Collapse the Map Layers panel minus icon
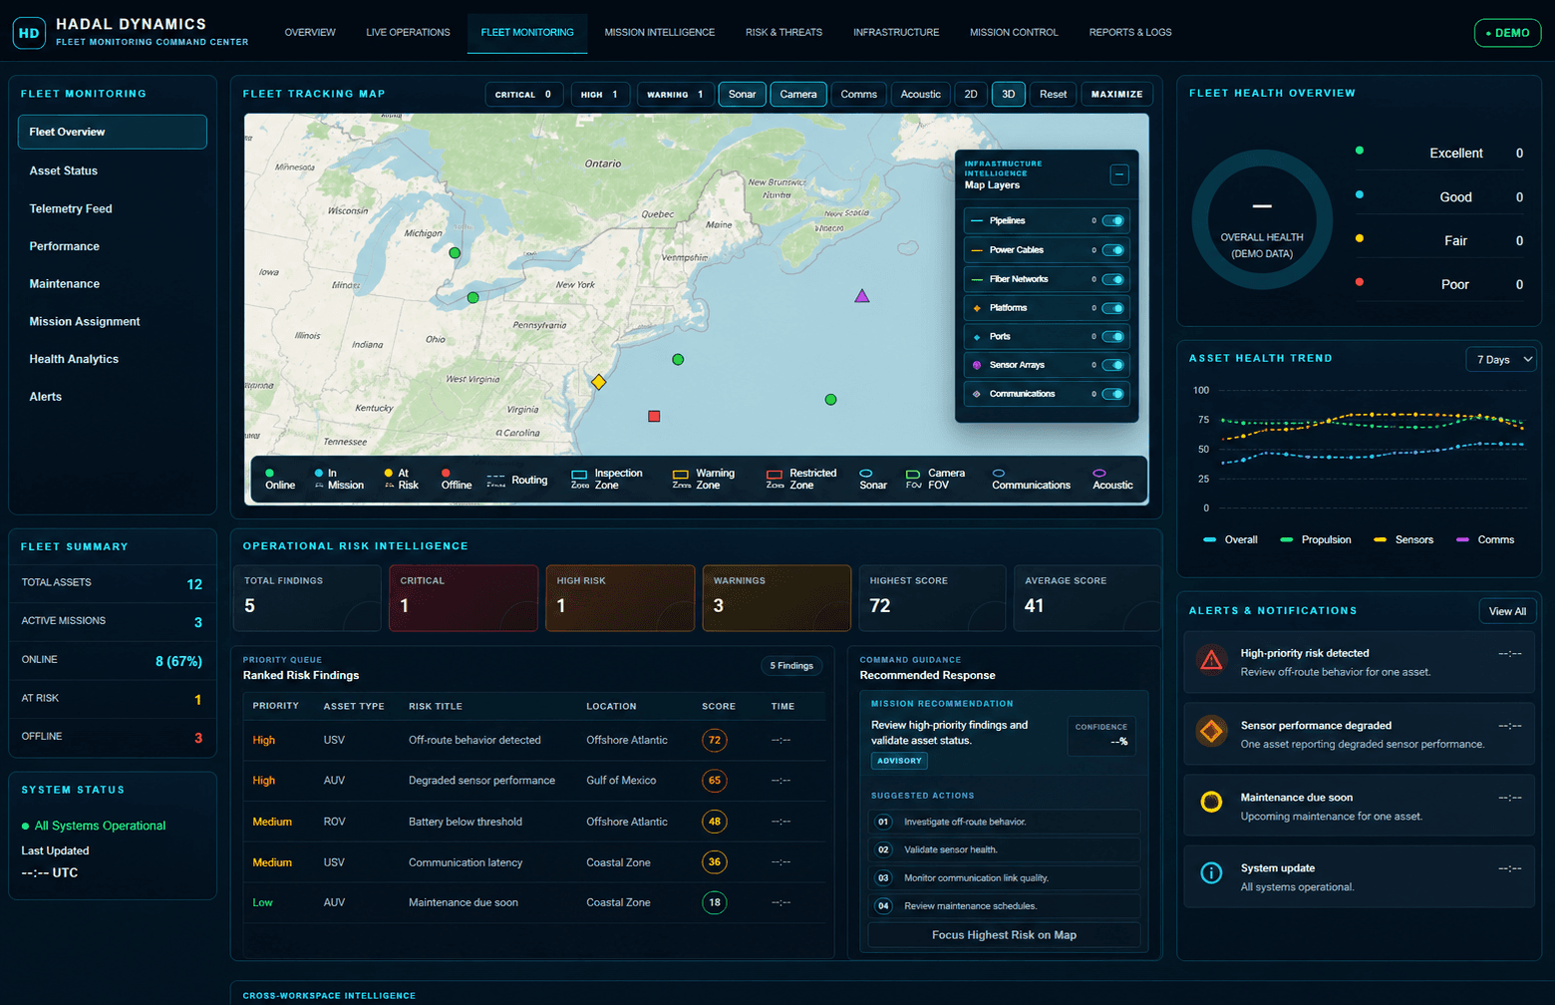Viewport: 1555px width, 1005px height. pos(1119,174)
